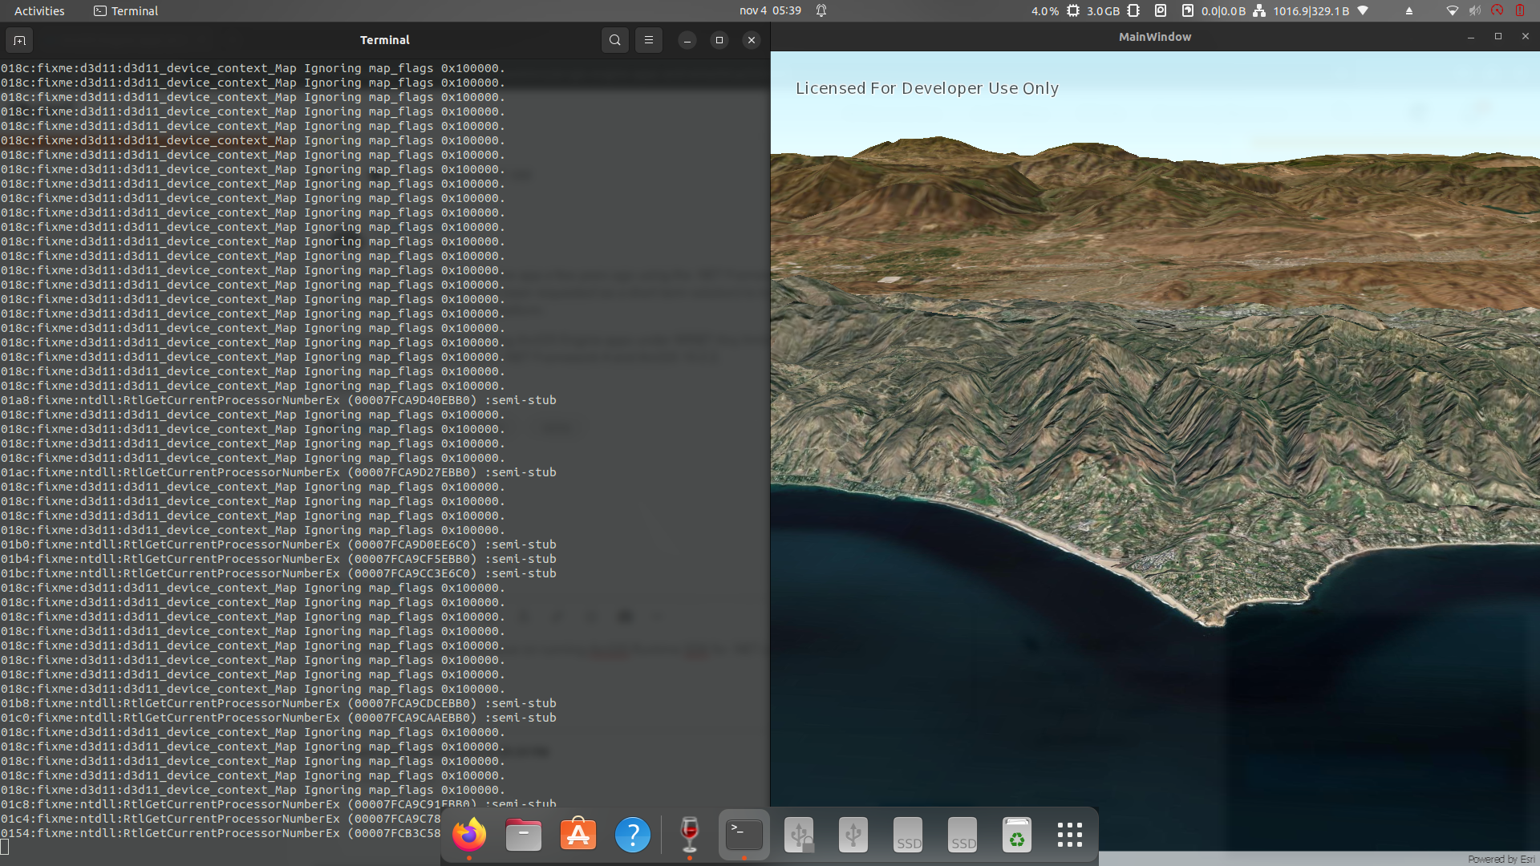Click the clock showing nov 4 05:39

770,10
